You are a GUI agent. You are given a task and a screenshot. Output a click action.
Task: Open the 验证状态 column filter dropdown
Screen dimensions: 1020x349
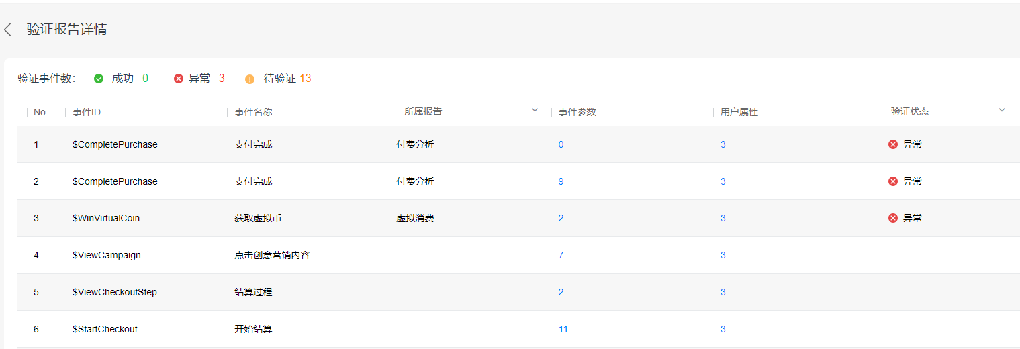tap(1002, 111)
